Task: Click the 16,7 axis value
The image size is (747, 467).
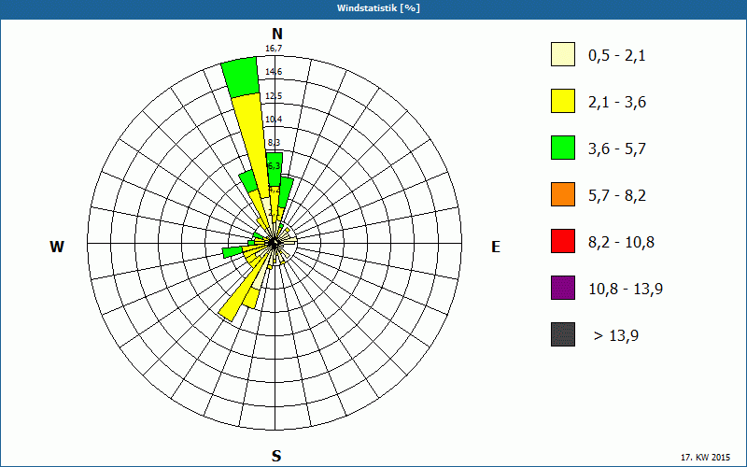Action: click(x=274, y=49)
